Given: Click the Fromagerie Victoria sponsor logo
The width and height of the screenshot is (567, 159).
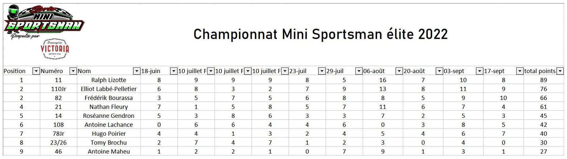Looking at the screenshot, I should [55, 49].
